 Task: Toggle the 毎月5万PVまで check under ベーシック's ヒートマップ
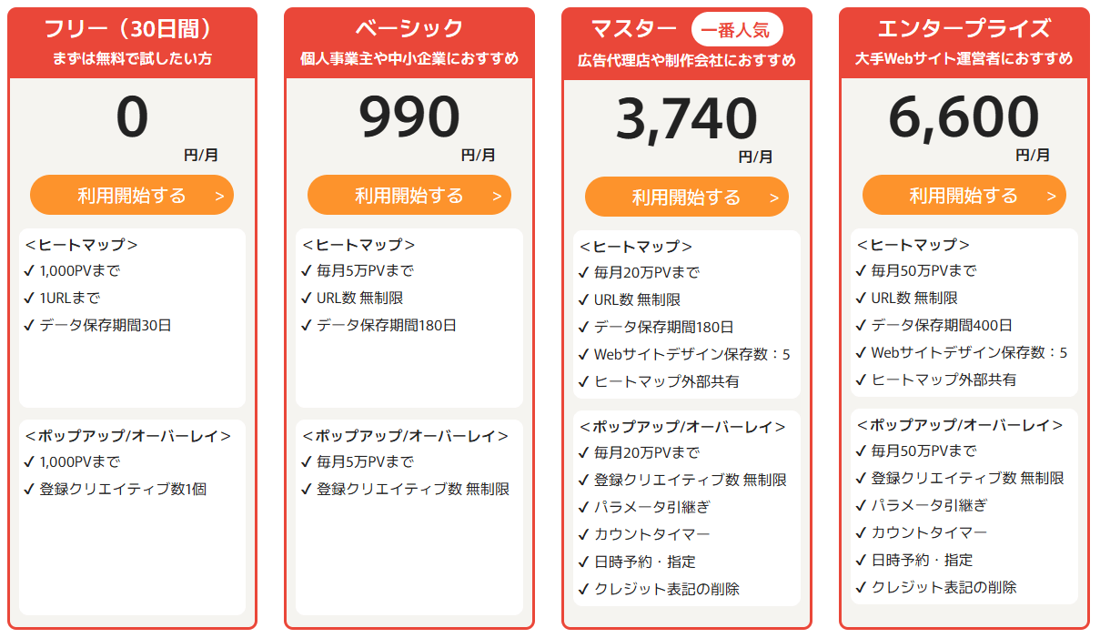point(307,270)
